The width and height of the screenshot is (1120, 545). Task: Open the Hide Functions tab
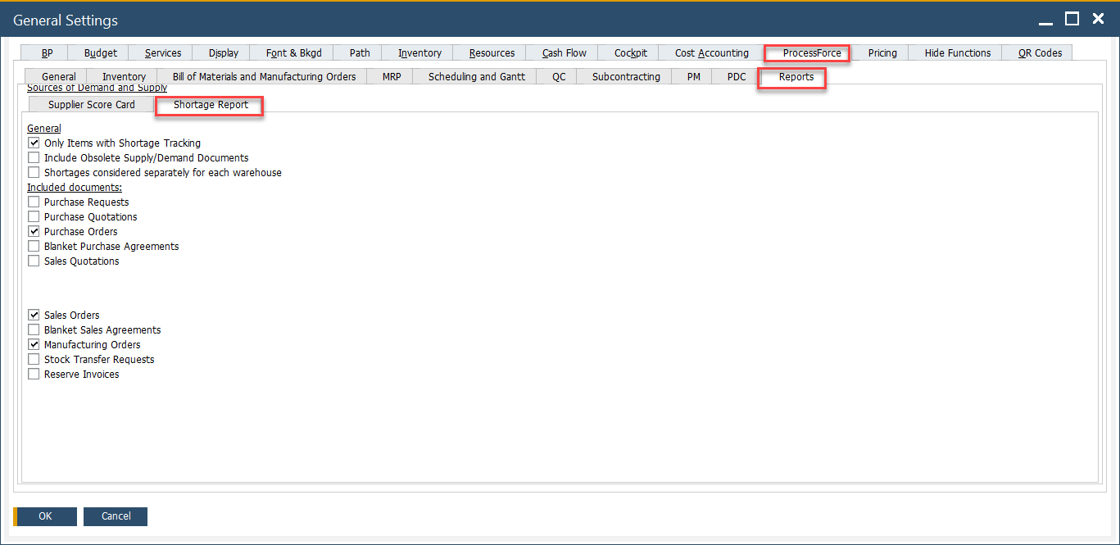coord(955,52)
